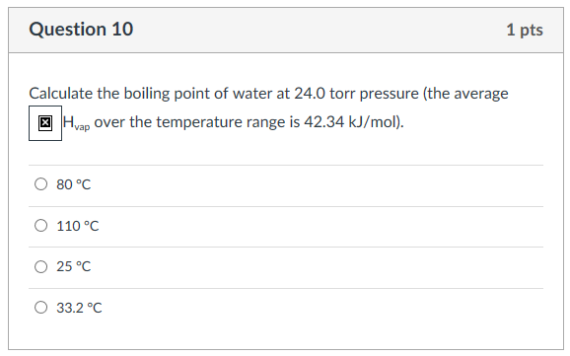570x356 pixels.
Task: Click the '110 °C' answer label text
Action: [x=78, y=226]
